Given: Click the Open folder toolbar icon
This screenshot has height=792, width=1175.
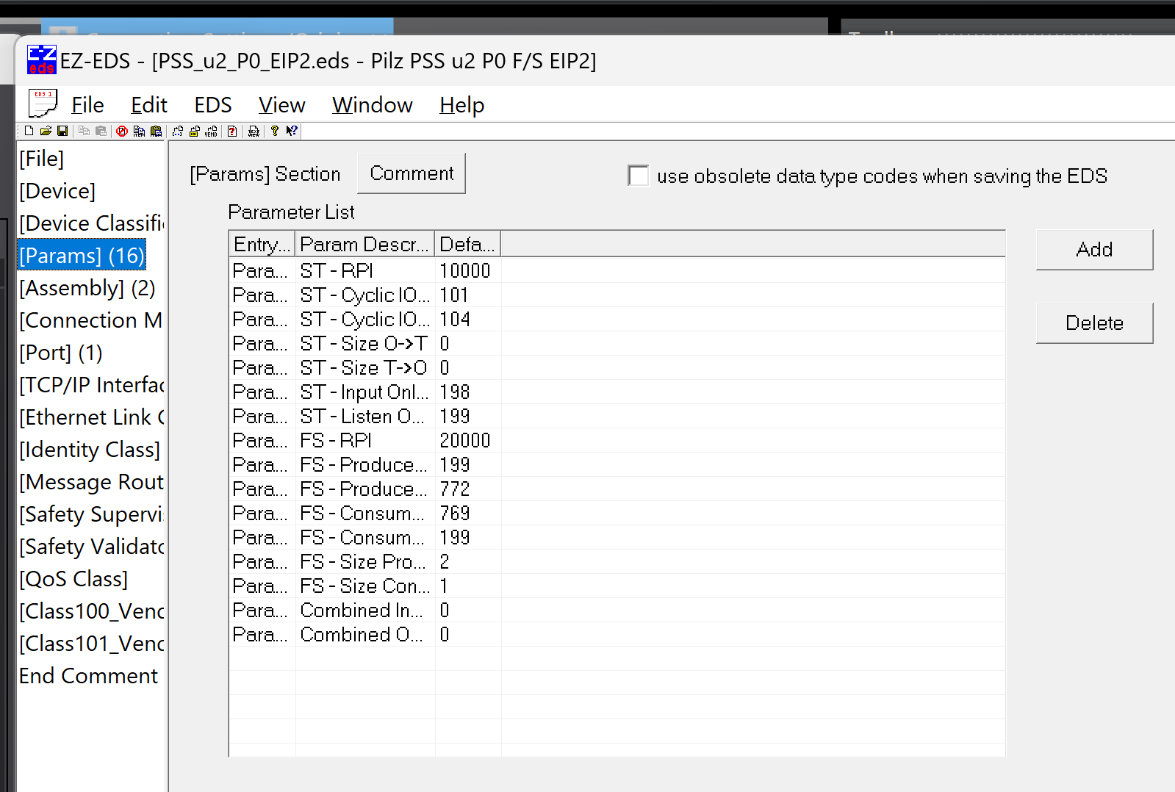Looking at the screenshot, I should (46, 131).
